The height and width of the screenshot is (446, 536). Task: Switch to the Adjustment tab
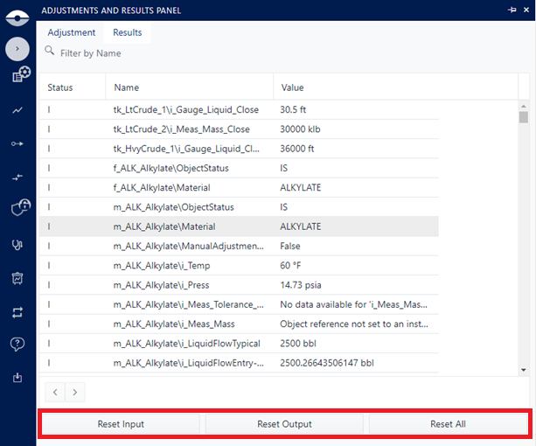tap(72, 32)
